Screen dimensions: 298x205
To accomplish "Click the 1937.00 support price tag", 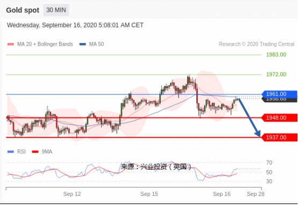I will pyautogui.click(x=279, y=137).
